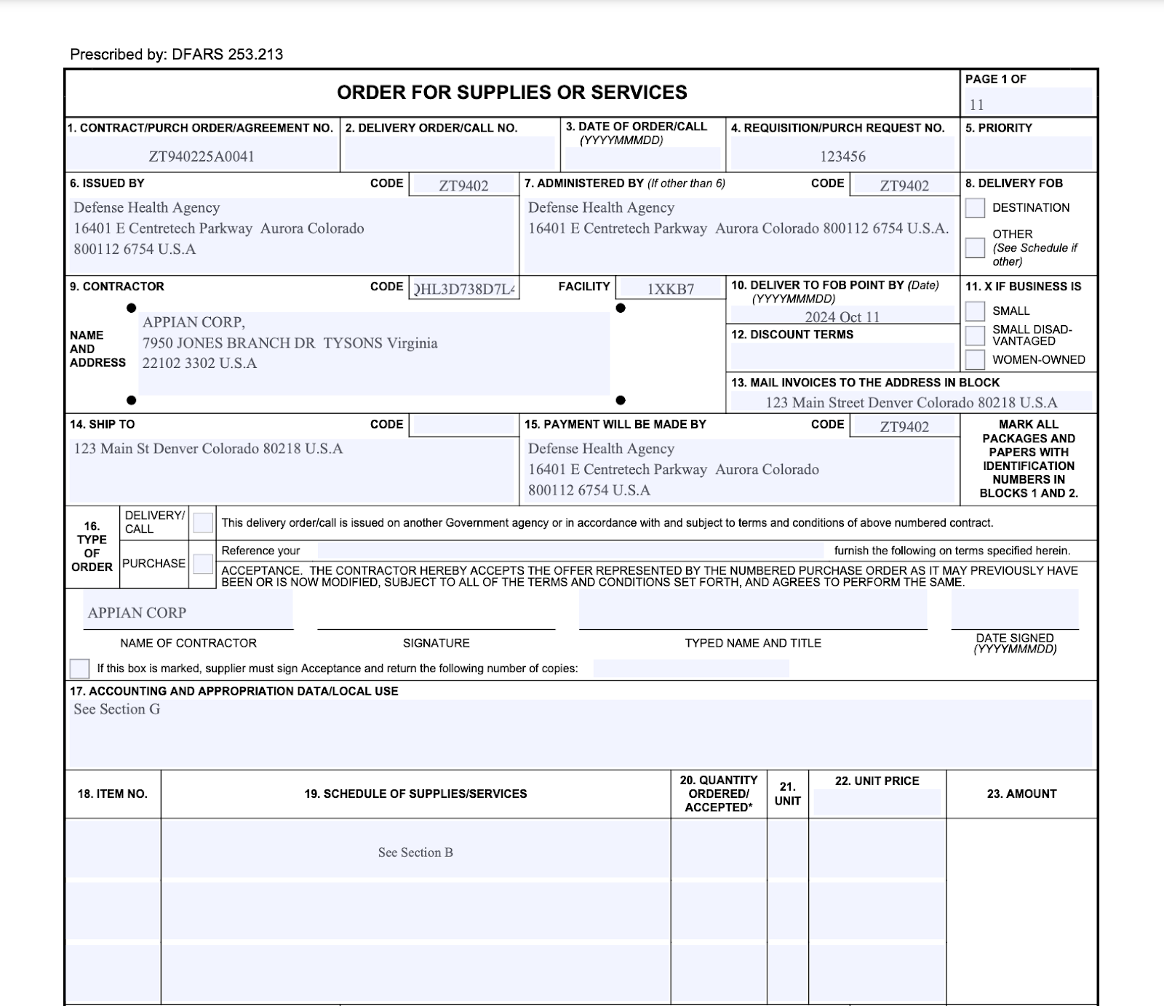
Task: Edit the Requisition/Purch Request No. field 123456
Action: (842, 155)
